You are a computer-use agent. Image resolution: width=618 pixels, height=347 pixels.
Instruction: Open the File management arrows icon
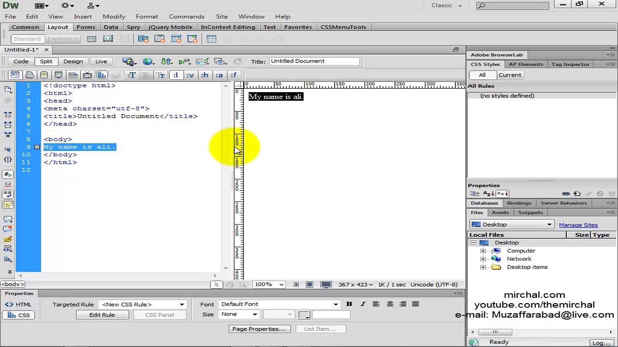coord(167,61)
